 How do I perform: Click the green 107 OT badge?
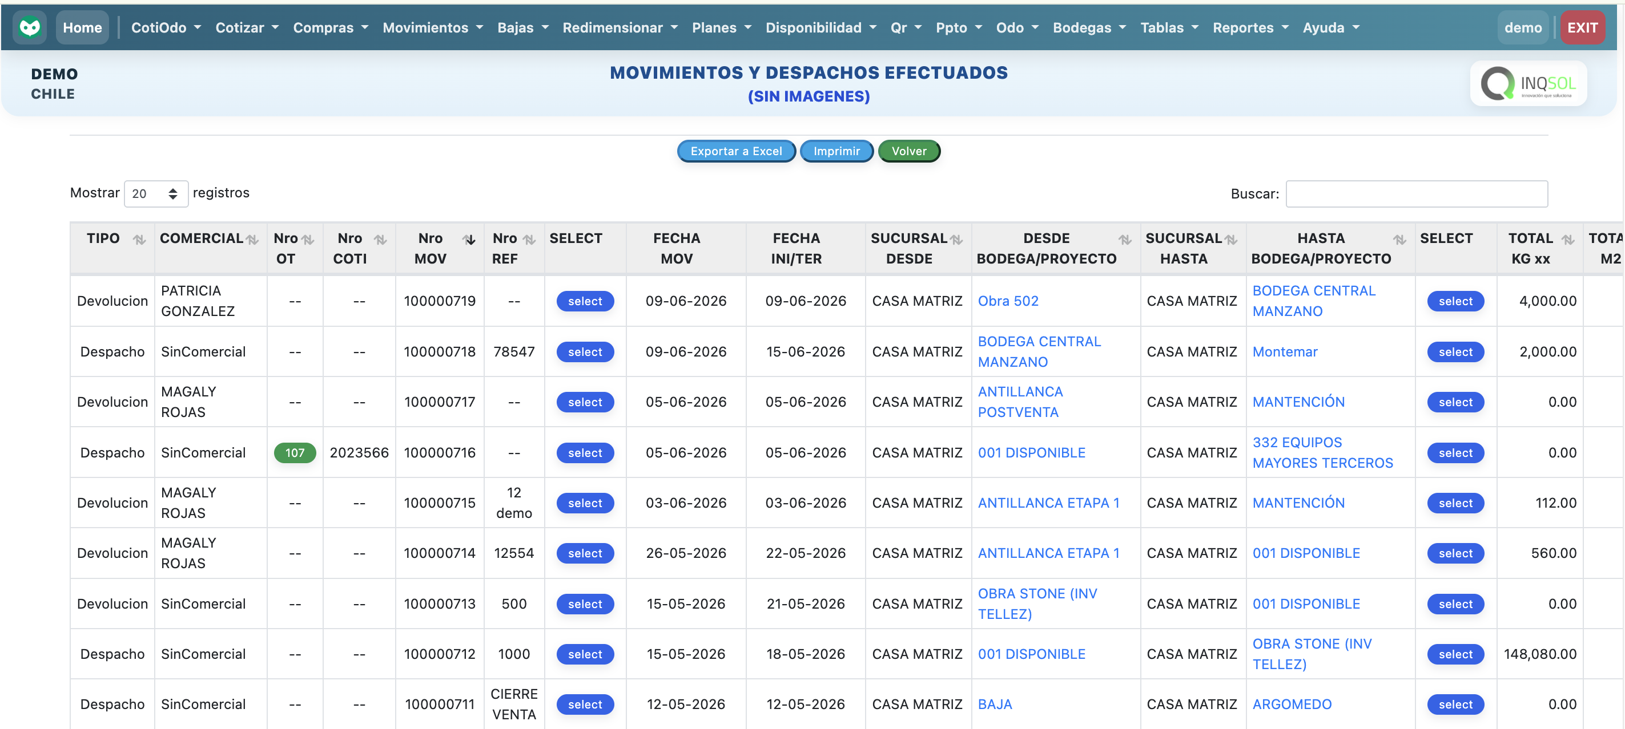295,453
